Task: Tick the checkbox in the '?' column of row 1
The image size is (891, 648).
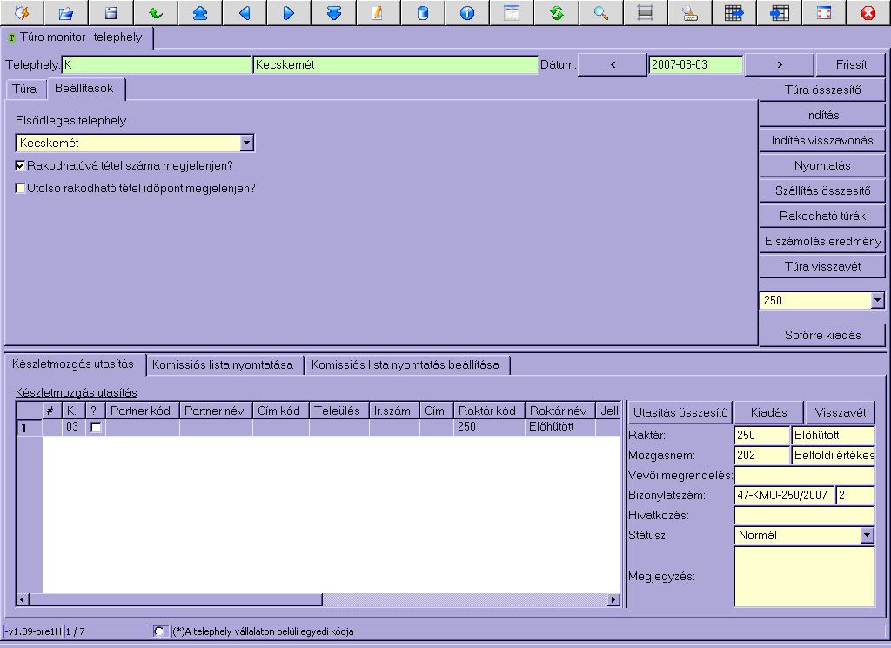Action: click(96, 427)
